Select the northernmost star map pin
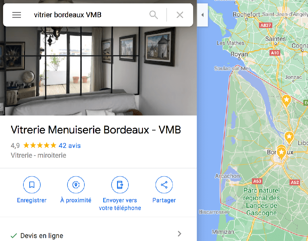308x241 pixels. (x=286, y=101)
